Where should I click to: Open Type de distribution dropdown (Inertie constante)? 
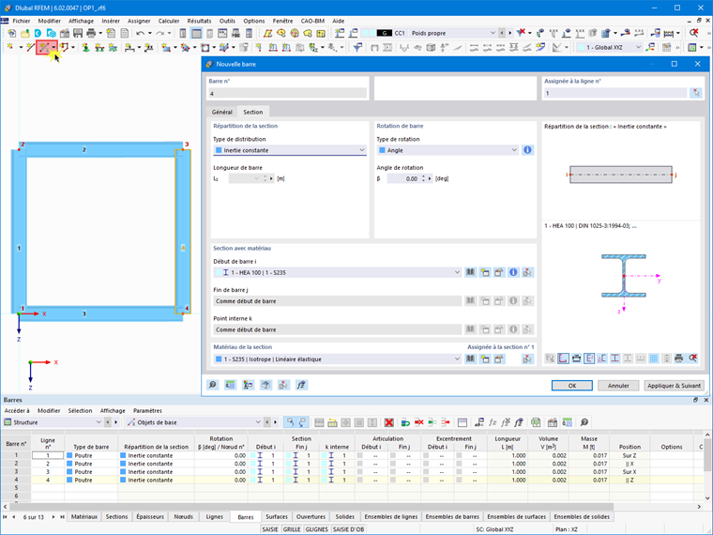tap(290, 150)
